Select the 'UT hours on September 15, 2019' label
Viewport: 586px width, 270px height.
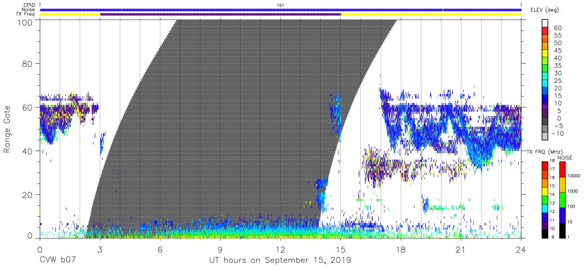coord(280,260)
